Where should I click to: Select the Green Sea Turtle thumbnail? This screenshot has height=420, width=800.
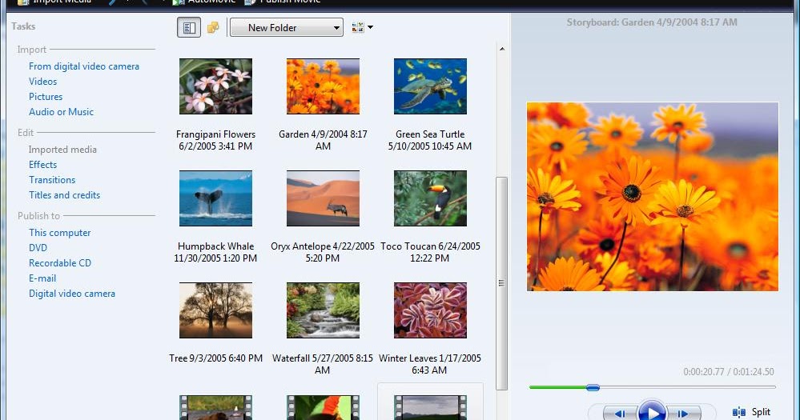pyautogui.click(x=430, y=86)
